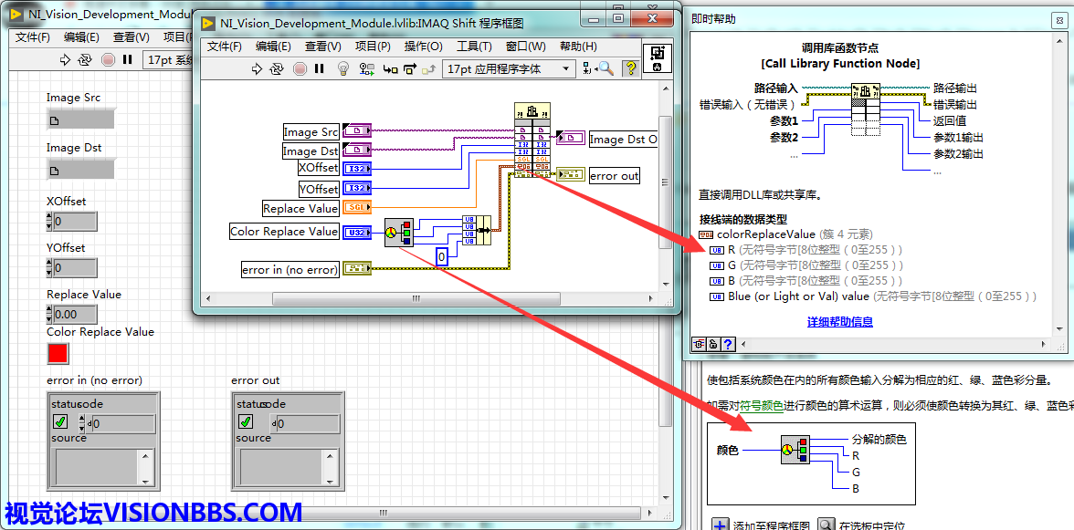1074x530 pixels.
Task: Toggle the highlight execution light bulb
Action: (x=344, y=68)
